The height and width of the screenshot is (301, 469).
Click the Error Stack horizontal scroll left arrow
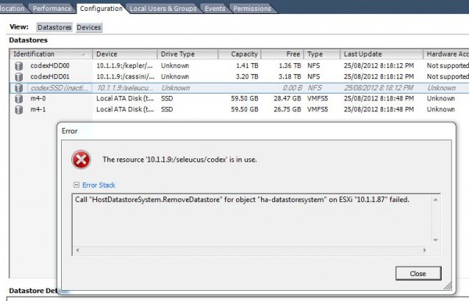[x=77, y=250]
